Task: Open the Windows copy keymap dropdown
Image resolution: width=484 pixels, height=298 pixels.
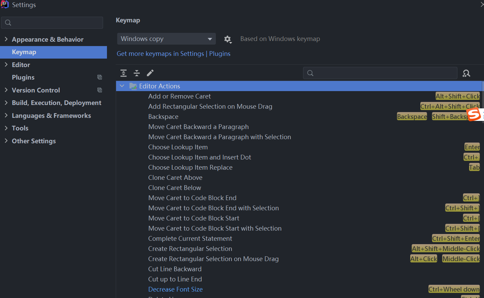Action: [x=166, y=39]
